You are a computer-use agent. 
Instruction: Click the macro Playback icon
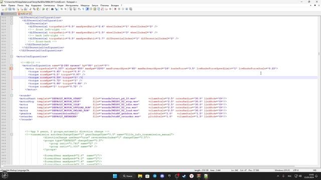[123, 9]
